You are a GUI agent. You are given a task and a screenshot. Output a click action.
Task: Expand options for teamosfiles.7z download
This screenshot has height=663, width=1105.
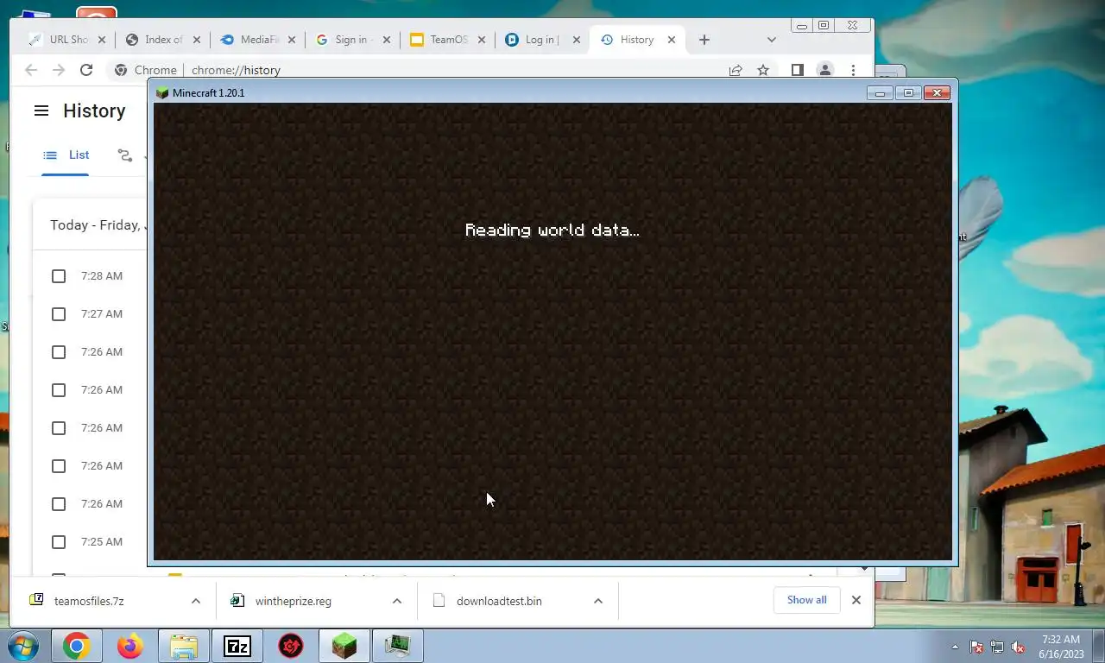[x=196, y=601]
